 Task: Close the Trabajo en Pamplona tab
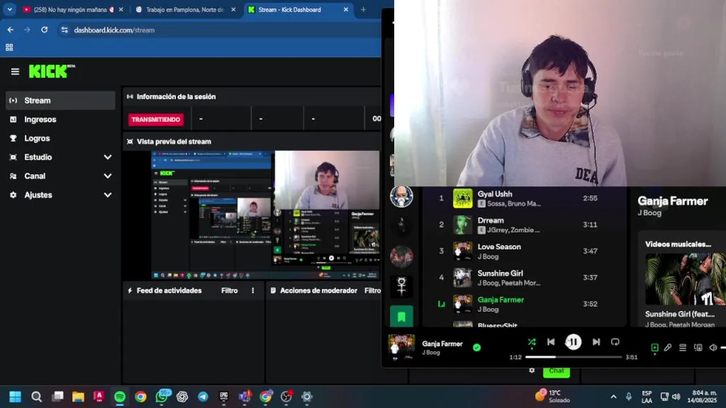pyautogui.click(x=233, y=10)
